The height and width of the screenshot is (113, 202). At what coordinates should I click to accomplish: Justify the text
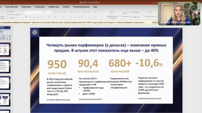point(83,17)
